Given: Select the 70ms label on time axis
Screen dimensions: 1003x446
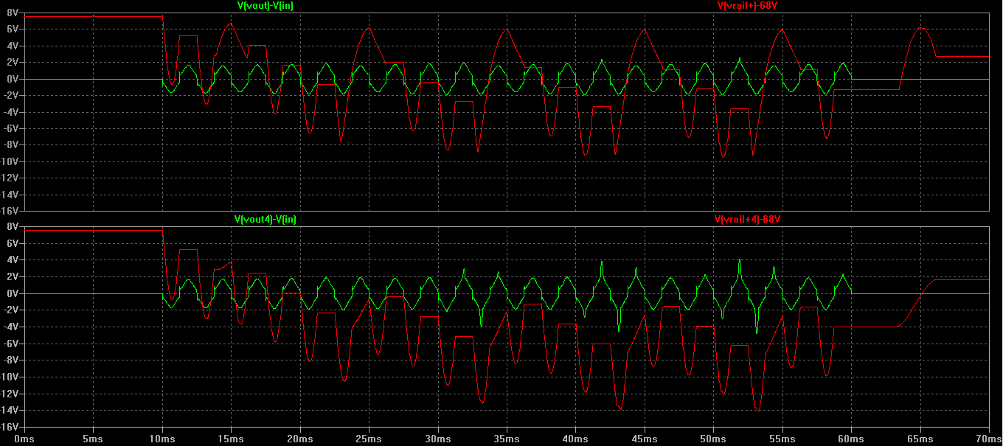Looking at the screenshot, I should (x=988, y=439).
